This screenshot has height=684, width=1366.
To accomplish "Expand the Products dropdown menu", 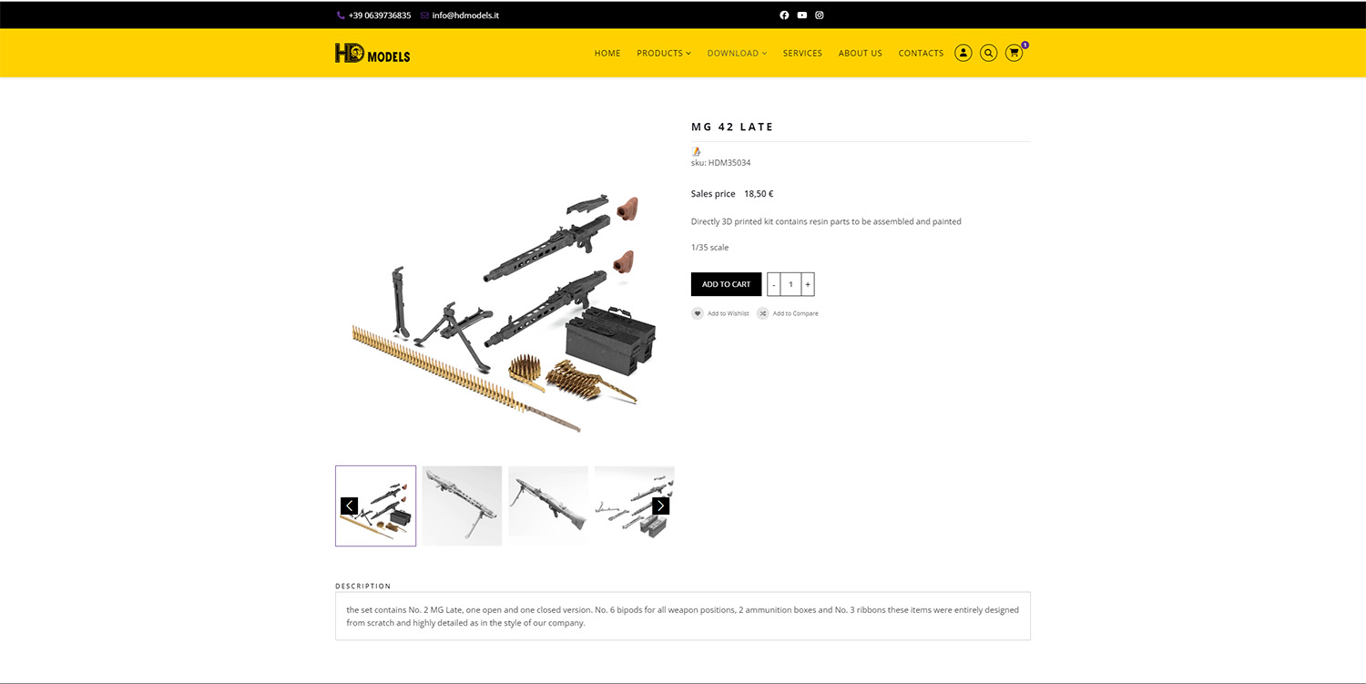I will 664,54.
